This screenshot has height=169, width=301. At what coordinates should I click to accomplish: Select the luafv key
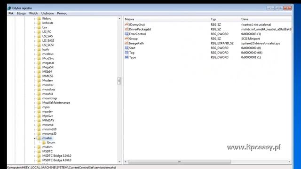coord(46,49)
